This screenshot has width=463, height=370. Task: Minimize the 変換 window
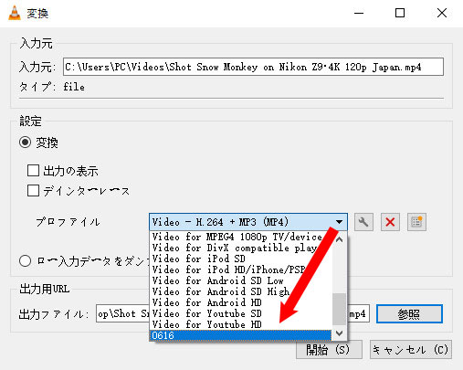point(359,13)
